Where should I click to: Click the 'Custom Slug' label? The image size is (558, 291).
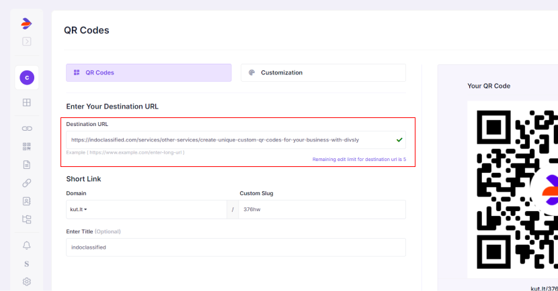(256, 193)
